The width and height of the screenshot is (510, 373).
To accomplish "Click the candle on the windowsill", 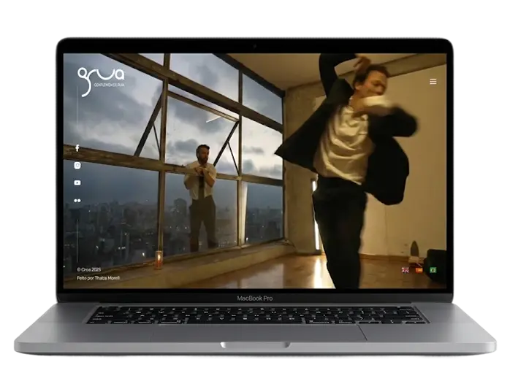I will click(158, 258).
